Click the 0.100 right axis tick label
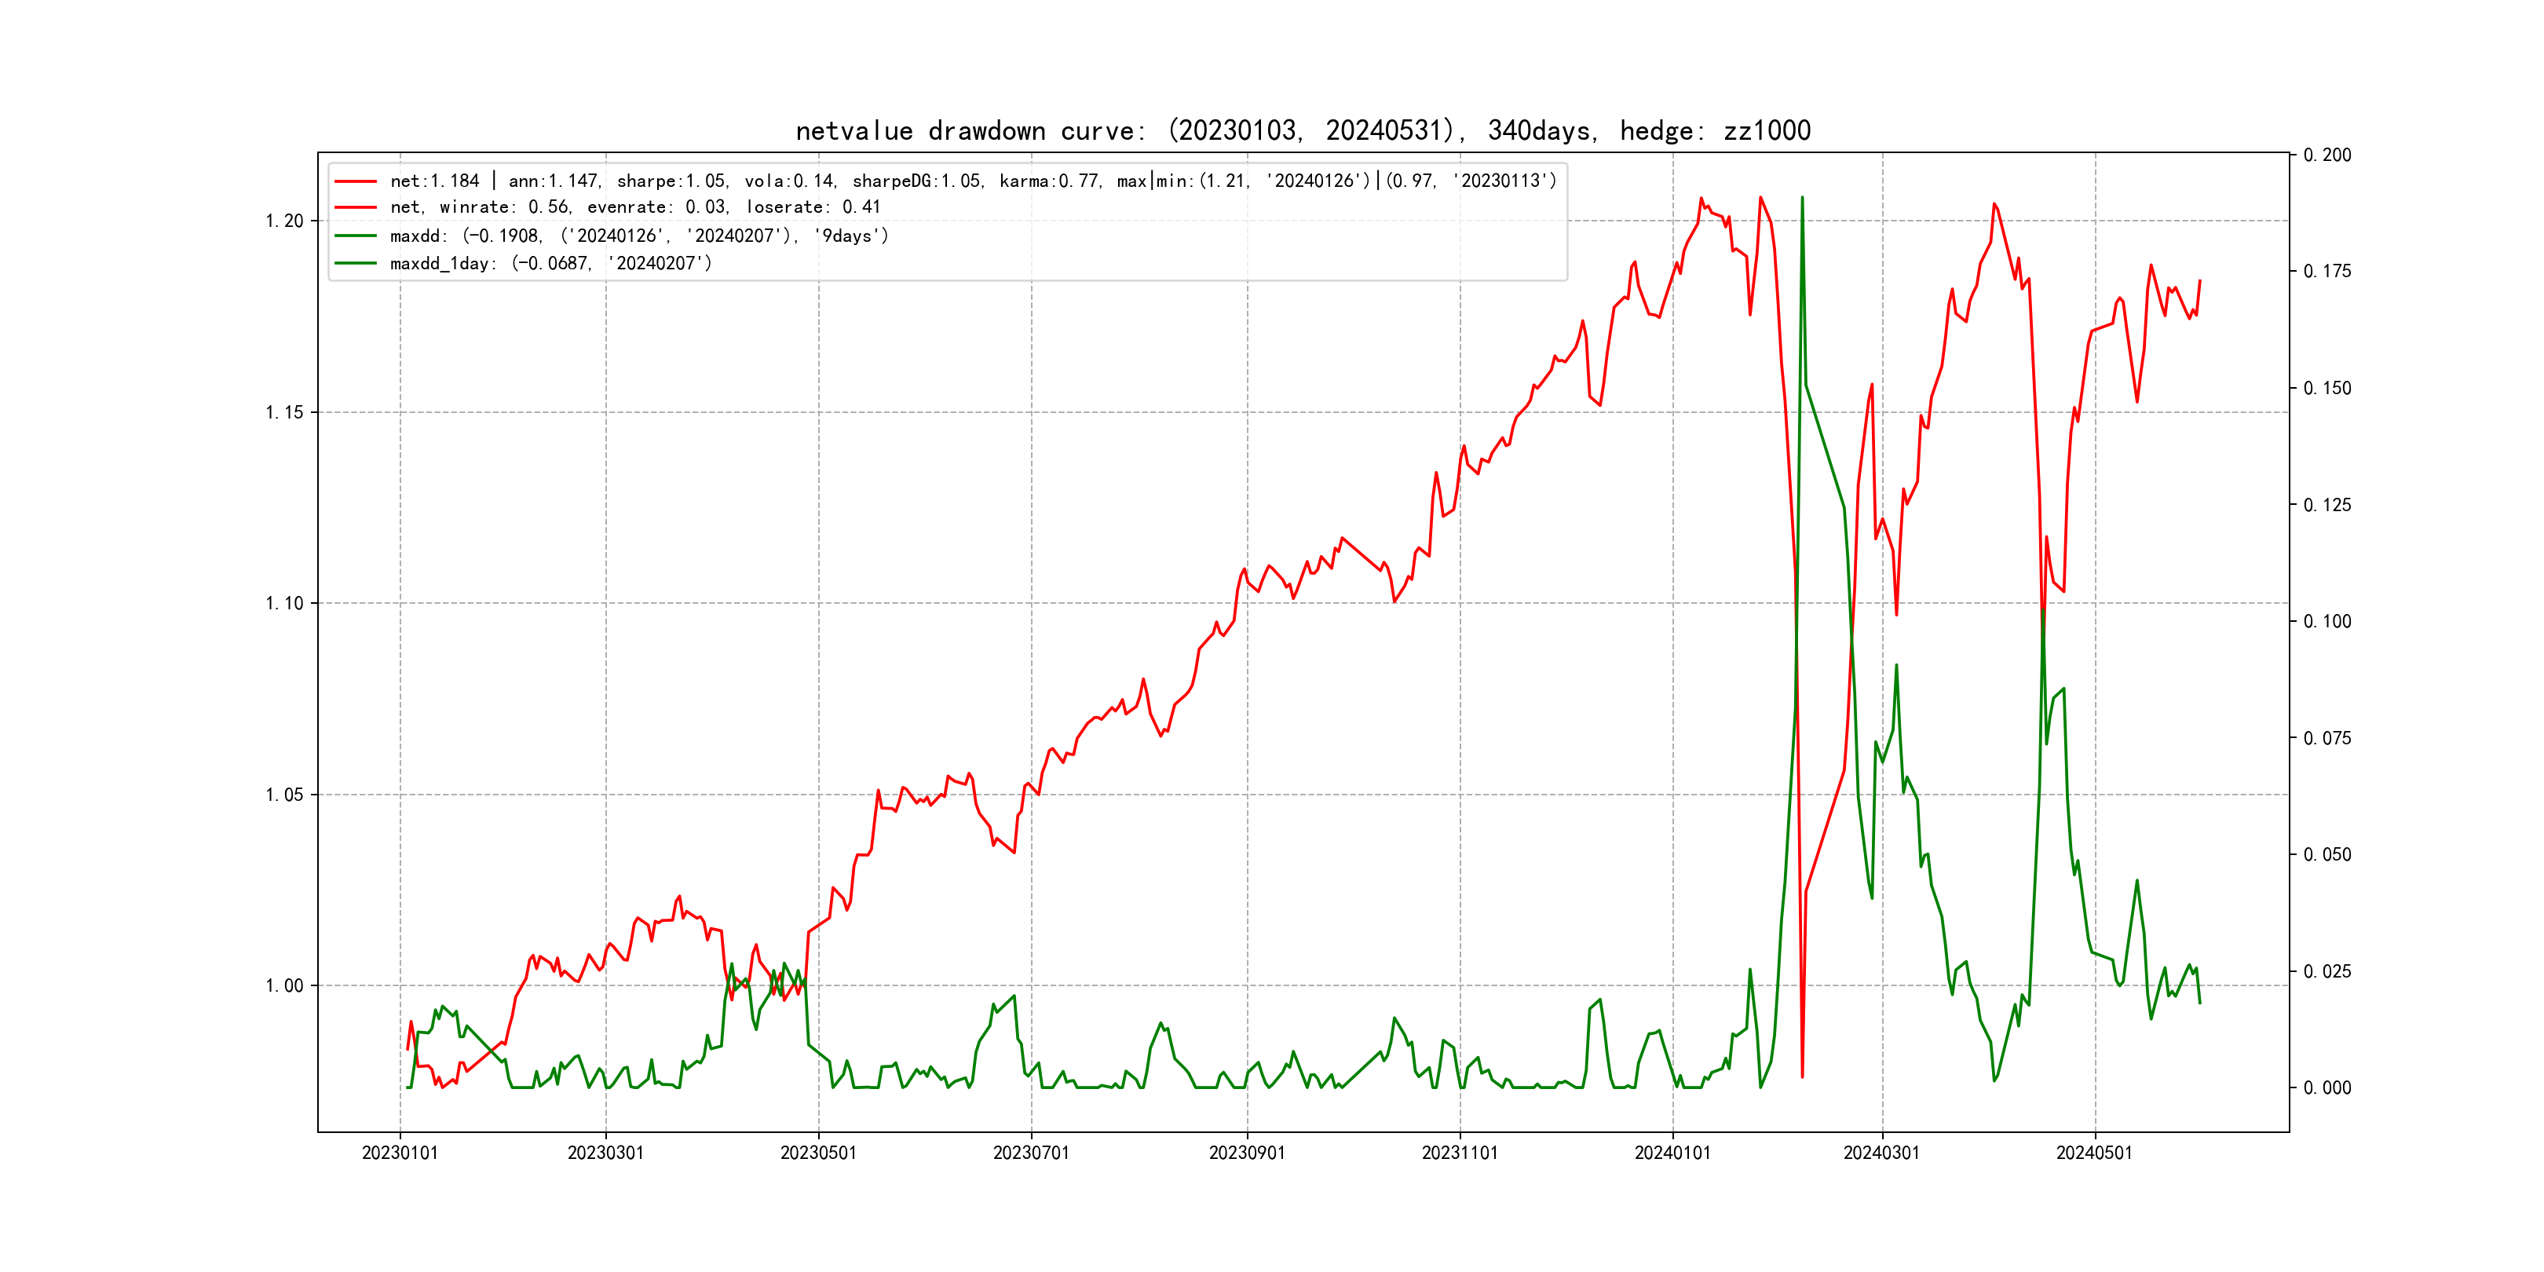This screenshot has width=2544, height=1272. coord(2328,621)
